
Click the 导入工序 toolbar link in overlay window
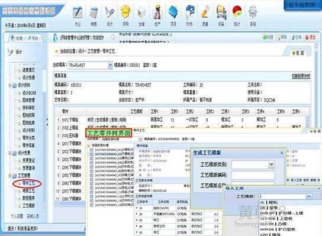click(296, 180)
